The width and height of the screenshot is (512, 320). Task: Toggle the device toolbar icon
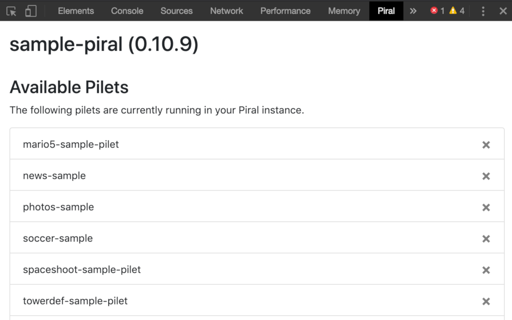pos(30,11)
